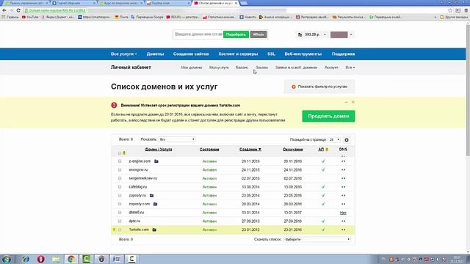Click DNS dots icon for cafeblog.ru row
Viewport: 470px width, 264px height.
click(343, 187)
